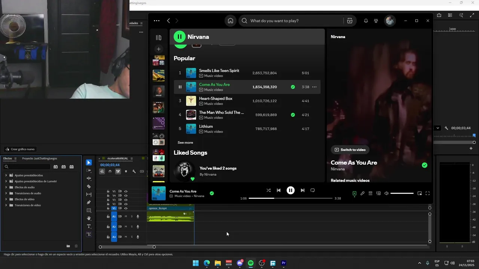
Task: Select the Rectangle tool
Action: click(x=89, y=210)
